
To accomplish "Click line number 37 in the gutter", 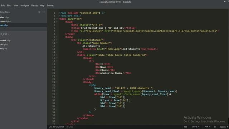I will [x=54, y=121].
